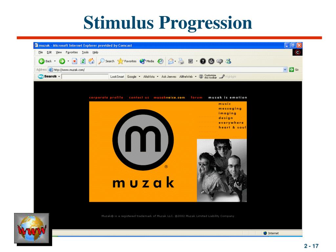Print the page with the printer icon

(x=181, y=61)
